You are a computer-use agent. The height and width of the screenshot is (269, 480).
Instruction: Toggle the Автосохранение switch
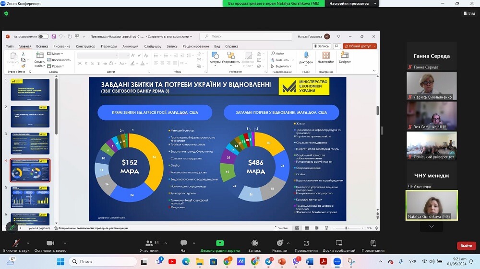[43, 36]
